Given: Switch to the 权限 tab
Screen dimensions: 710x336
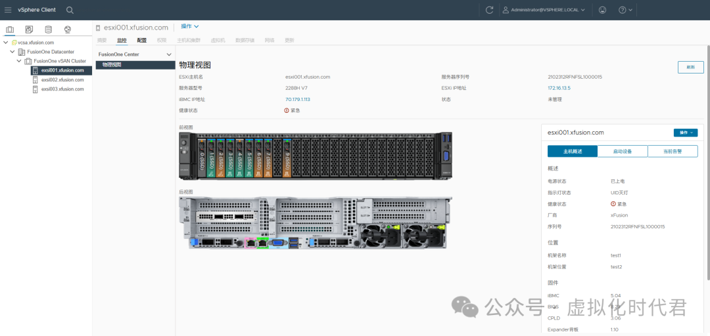Looking at the screenshot, I should (x=162, y=40).
